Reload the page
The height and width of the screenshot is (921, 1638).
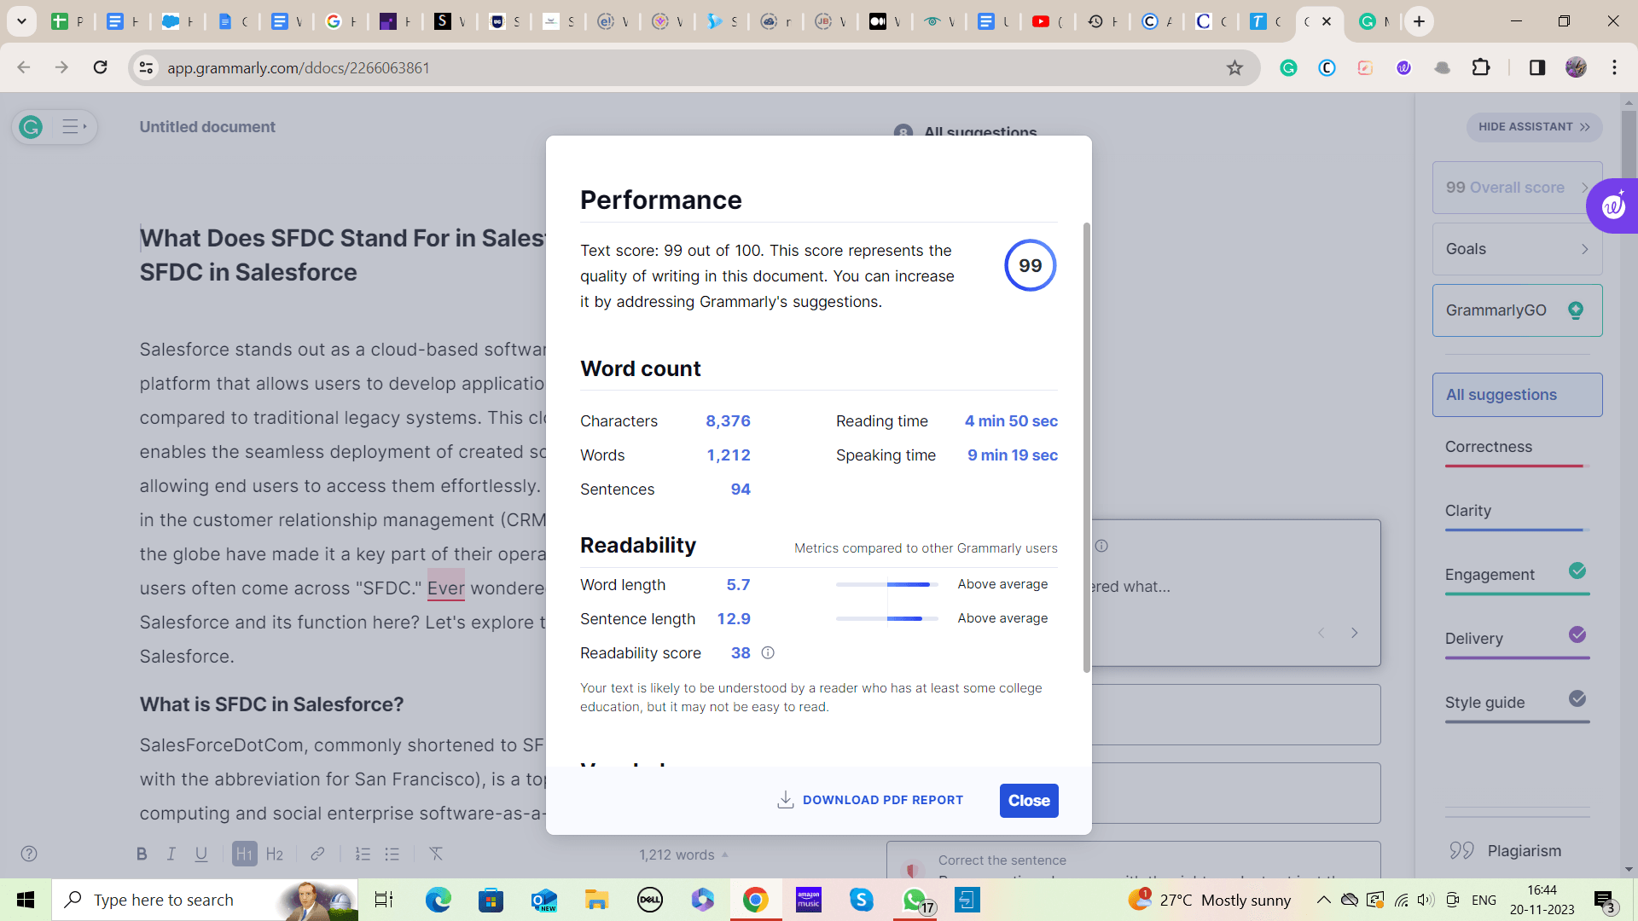coord(101,68)
